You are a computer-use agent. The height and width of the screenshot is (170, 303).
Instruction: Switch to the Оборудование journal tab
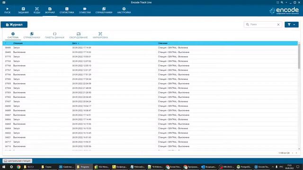79,35
